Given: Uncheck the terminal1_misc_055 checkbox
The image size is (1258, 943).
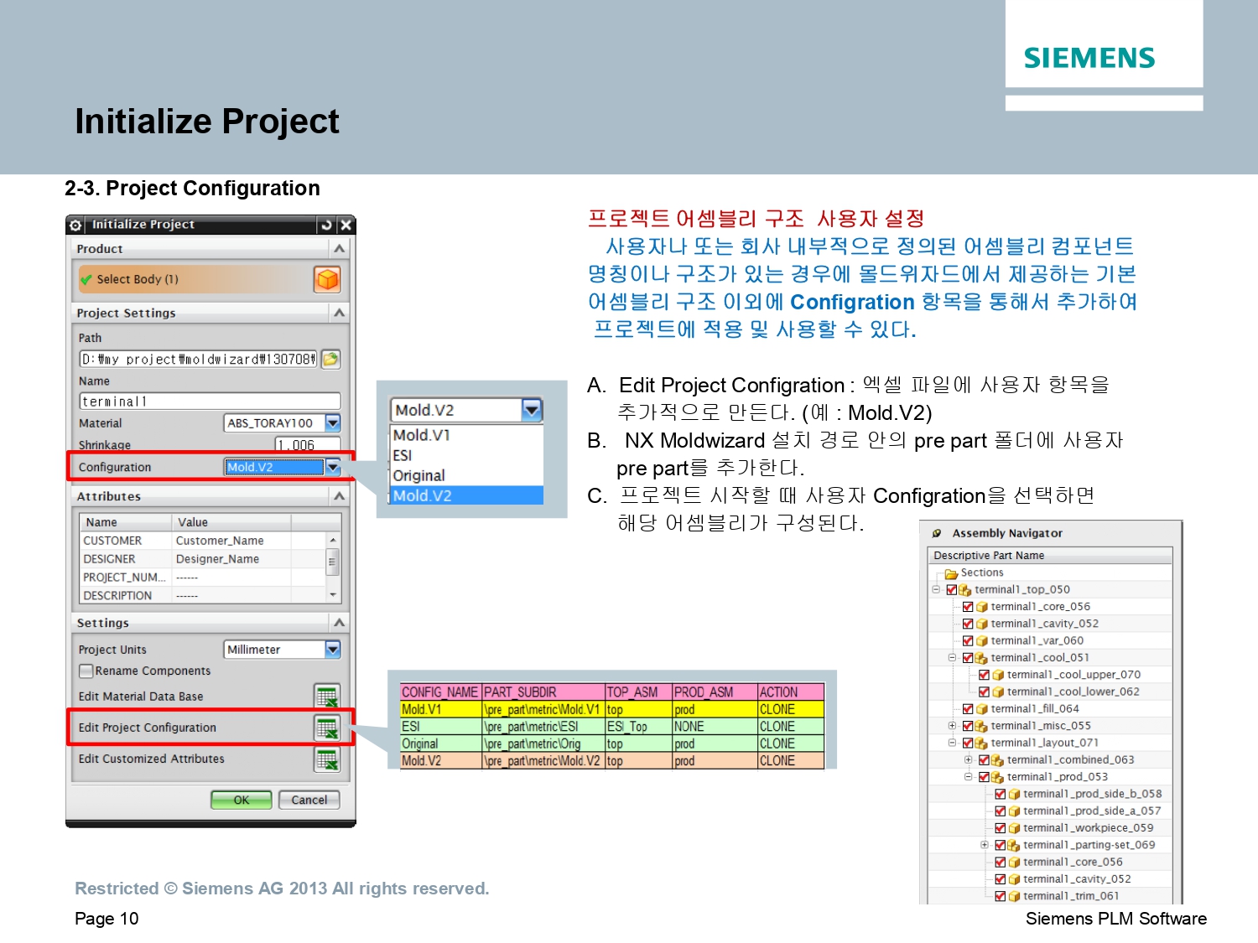Looking at the screenshot, I should click(968, 726).
